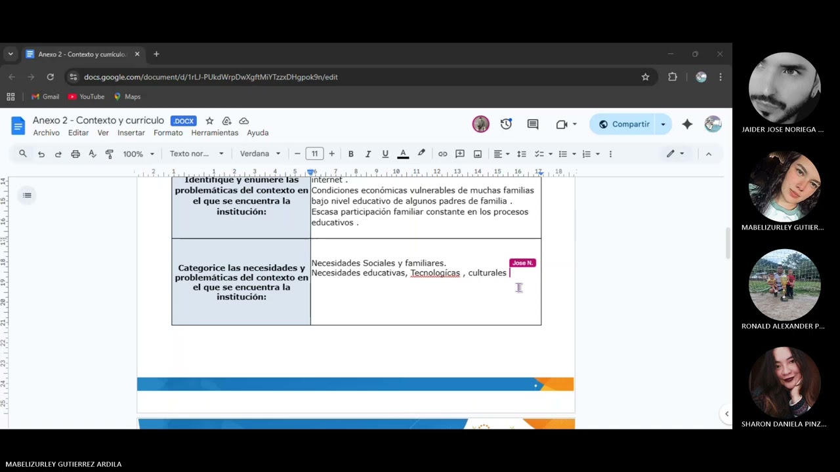Add a comment from the toolbar
Screen dimensions: 840x472
tap(460, 154)
